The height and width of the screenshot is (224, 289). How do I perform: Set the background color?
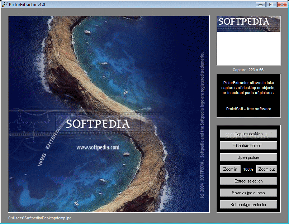pyautogui.click(x=248, y=205)
